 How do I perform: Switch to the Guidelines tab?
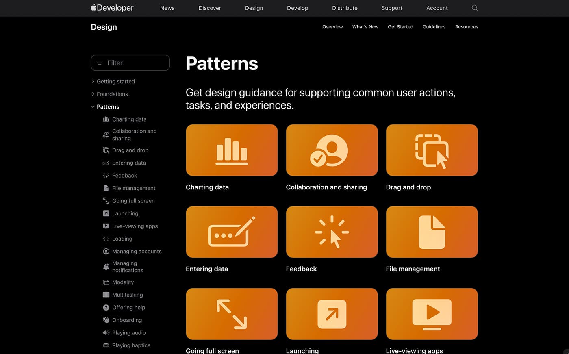click(x=434, y=26)
